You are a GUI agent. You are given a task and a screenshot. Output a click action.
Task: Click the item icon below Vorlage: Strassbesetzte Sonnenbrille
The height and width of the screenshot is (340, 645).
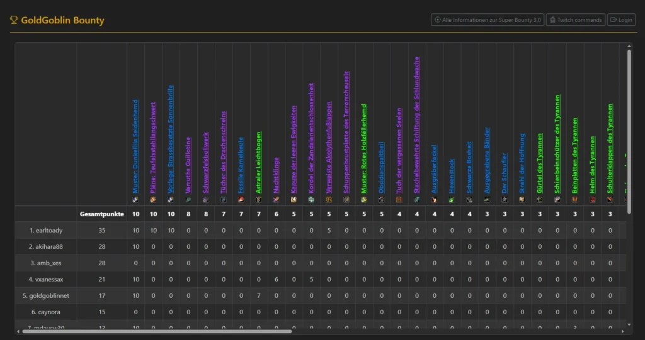[x=171, y=200]
